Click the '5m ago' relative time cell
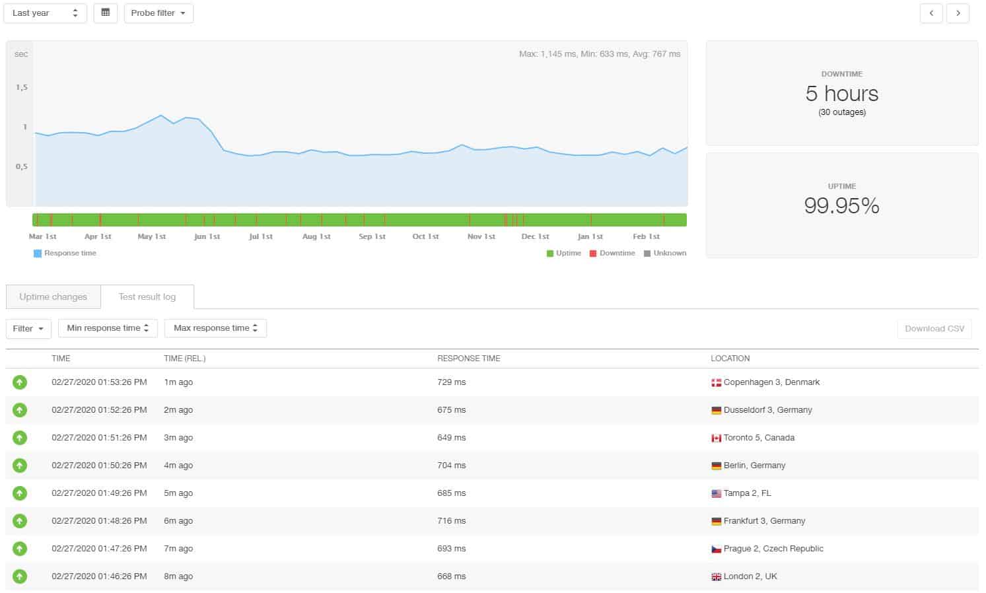 click(178, 493)
